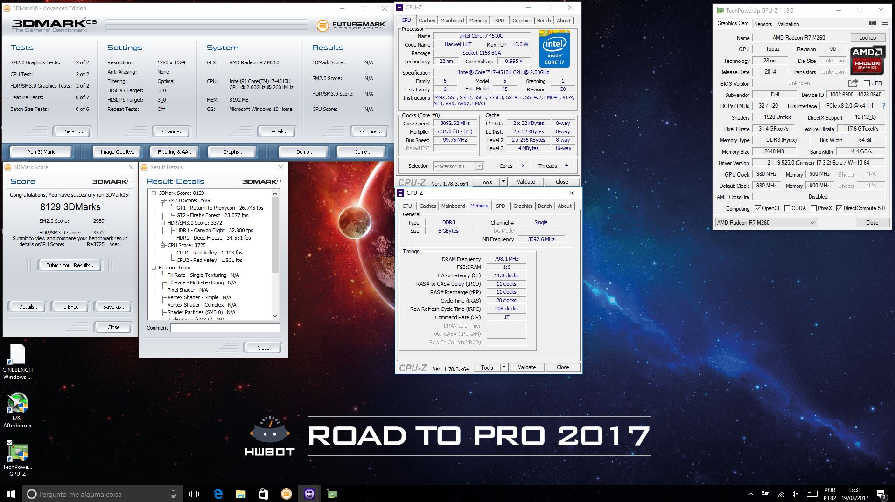The height and width of the screenshot is (502, 895).
Task: Open the GPU selection dropdown AMD Radeon R7 M260
Action: coord(766,223)
